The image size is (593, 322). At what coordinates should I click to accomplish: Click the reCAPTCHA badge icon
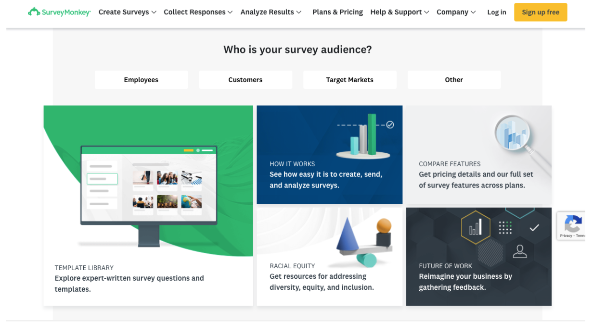[x=573, y=223]
